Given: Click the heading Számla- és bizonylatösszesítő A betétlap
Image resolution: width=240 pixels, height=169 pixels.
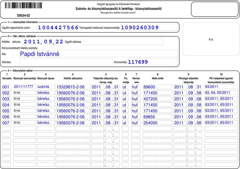Looking at the screenshot, I should [x=118, y=9].
